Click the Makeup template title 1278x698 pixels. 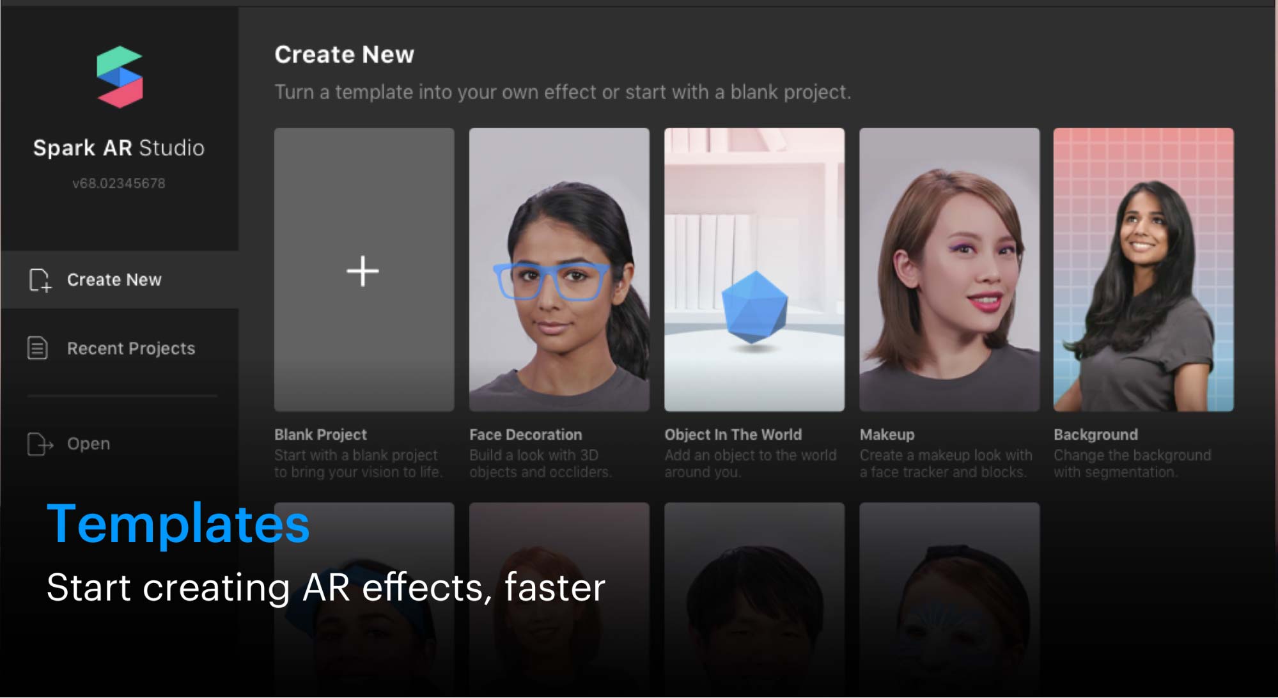pos(887,435)
